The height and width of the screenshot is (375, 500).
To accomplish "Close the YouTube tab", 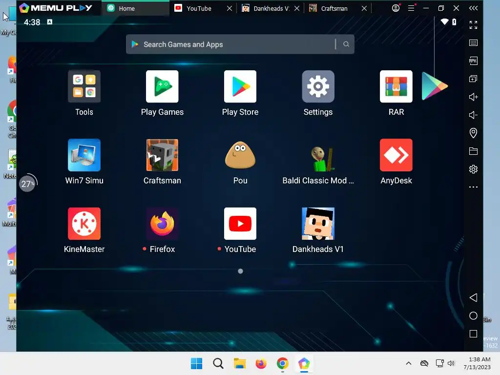I will click(x=229, y=8).
